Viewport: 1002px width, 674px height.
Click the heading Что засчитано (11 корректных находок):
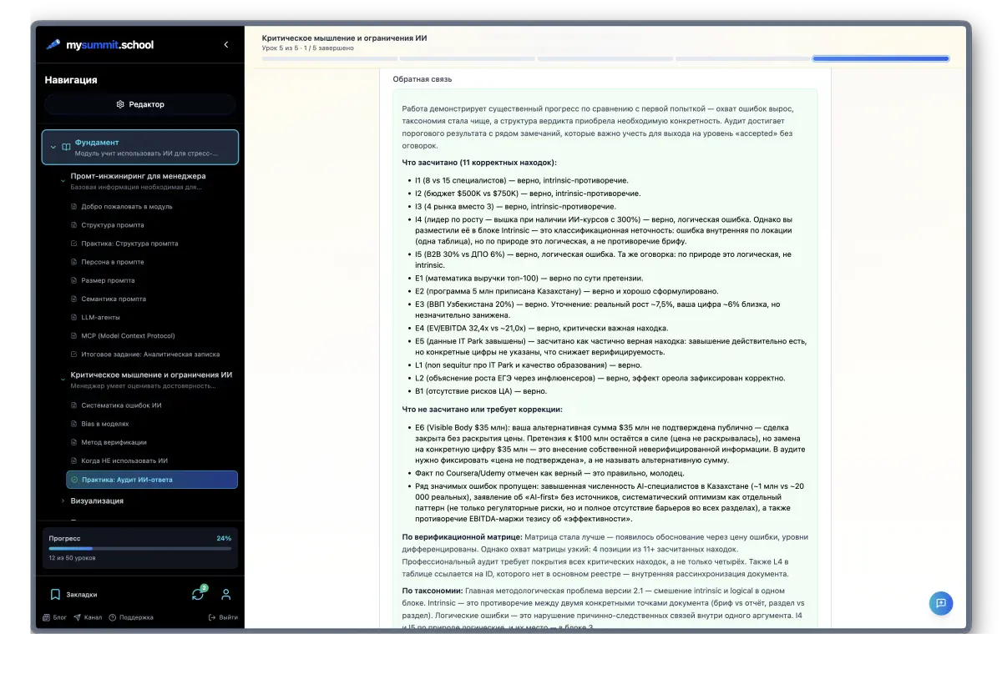pyautogui.click(x=478, y=163)
